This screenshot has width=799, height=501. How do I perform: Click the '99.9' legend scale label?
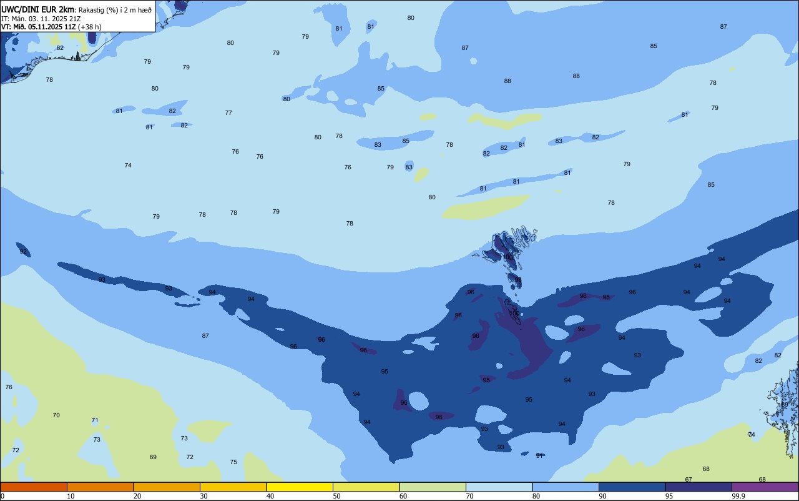[738, 496]
